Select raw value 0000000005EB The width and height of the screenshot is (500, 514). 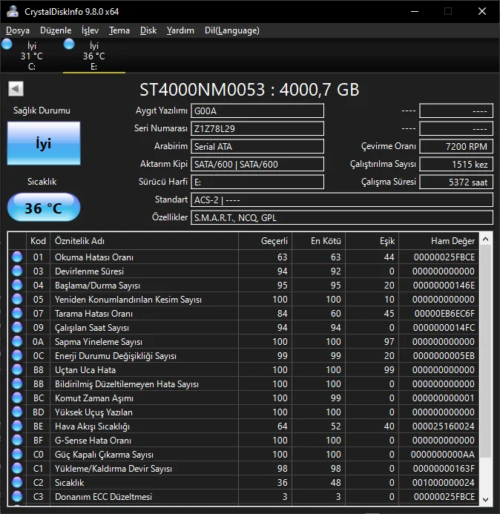point(444,356)
